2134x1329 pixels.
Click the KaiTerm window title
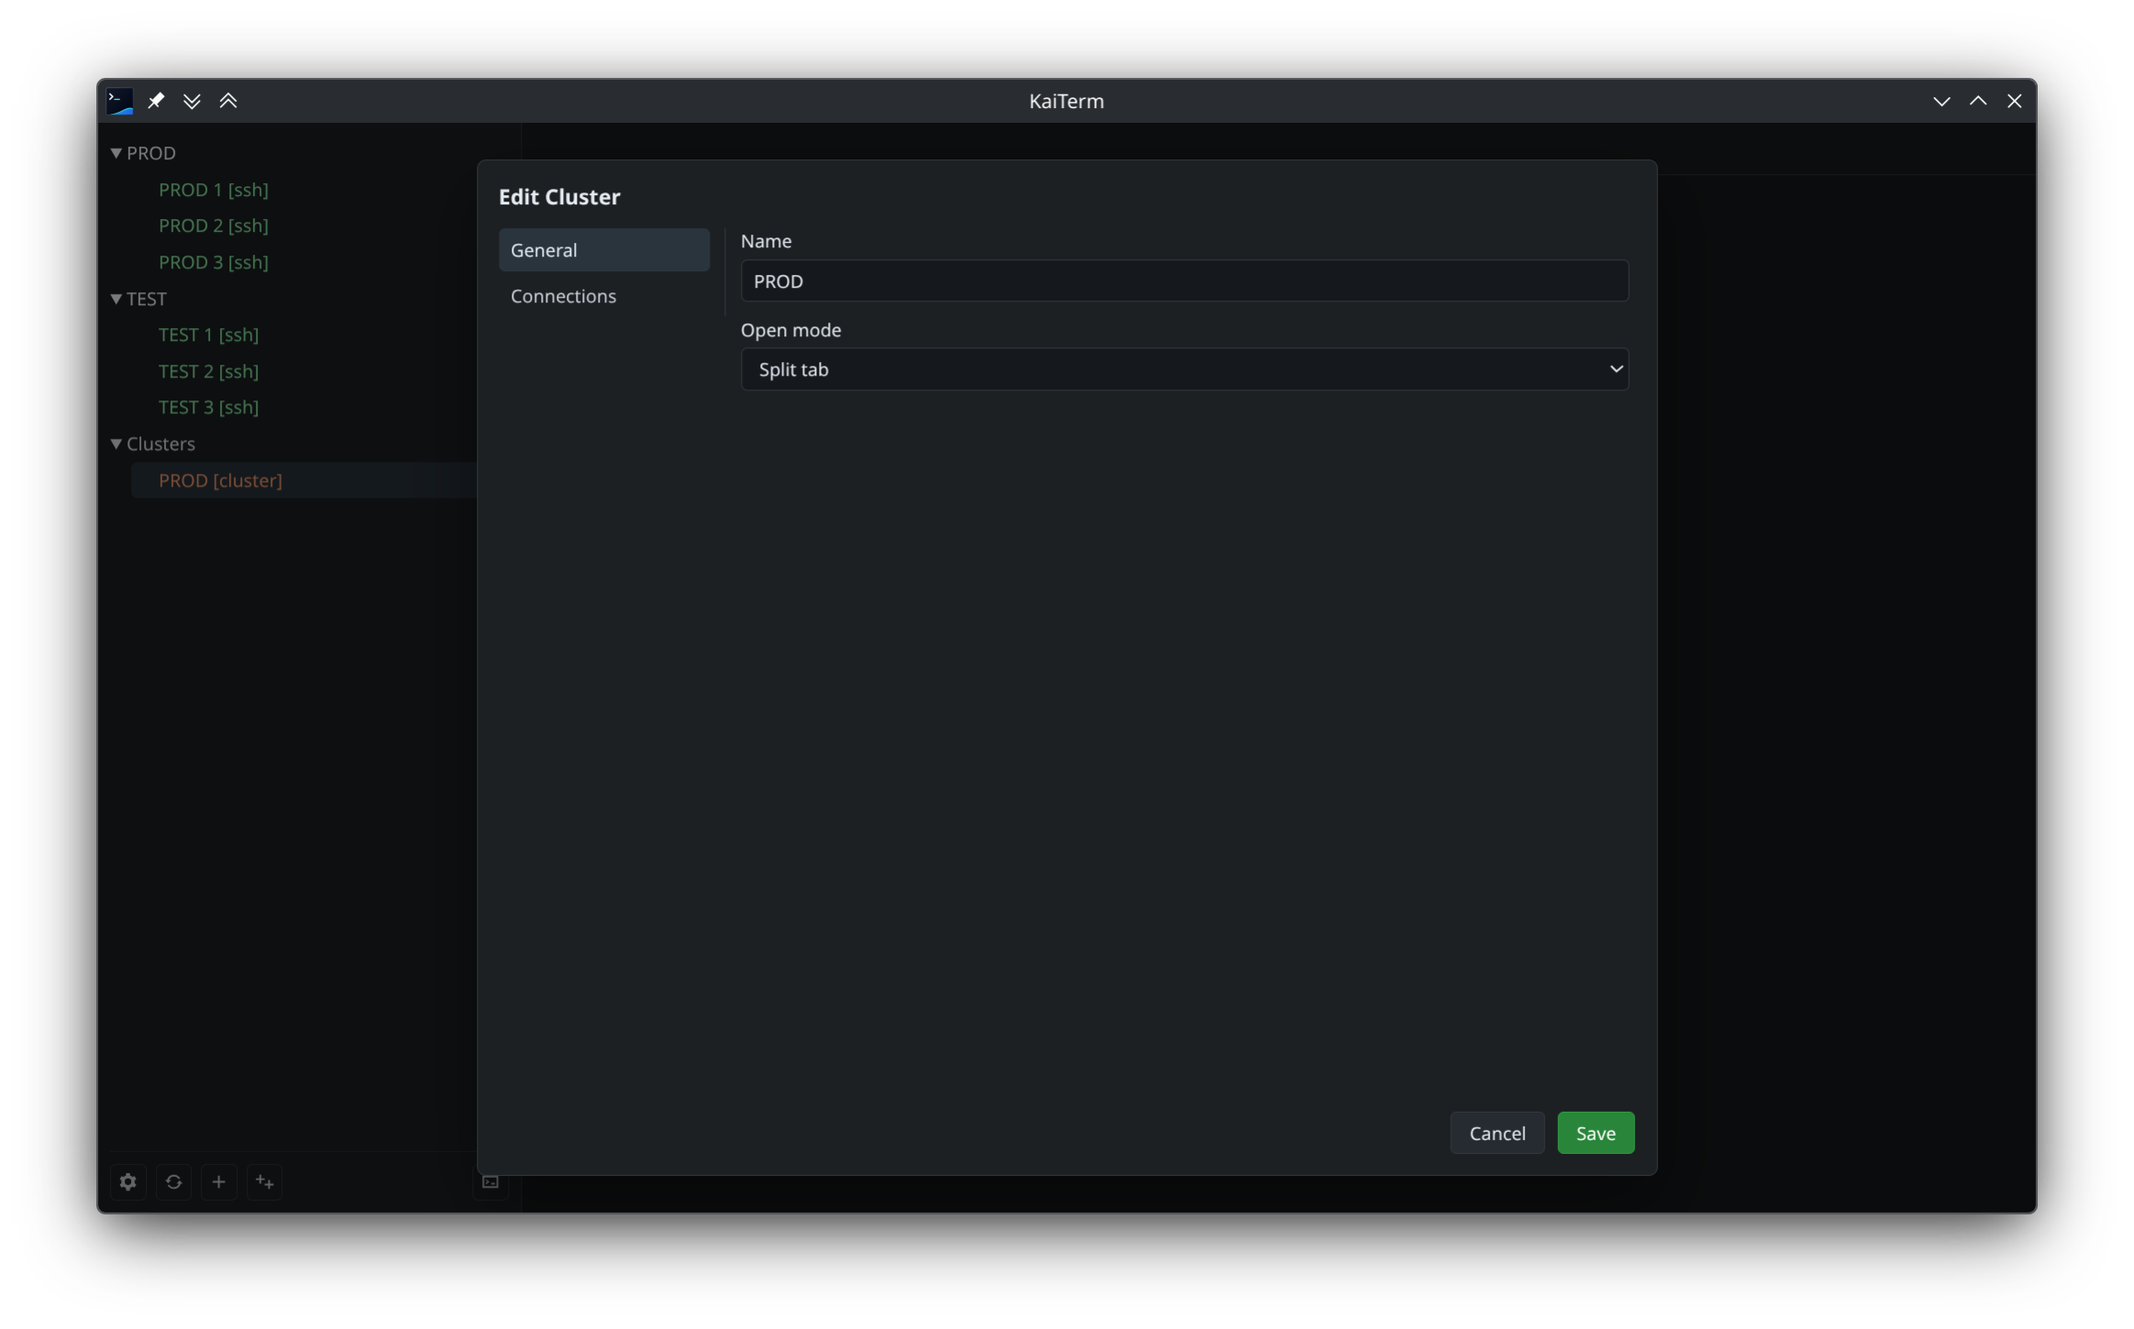click(1066, 101)
